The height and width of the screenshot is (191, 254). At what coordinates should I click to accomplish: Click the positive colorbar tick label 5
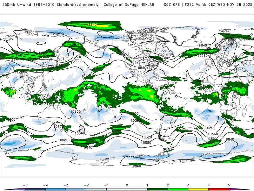point(229,185)
